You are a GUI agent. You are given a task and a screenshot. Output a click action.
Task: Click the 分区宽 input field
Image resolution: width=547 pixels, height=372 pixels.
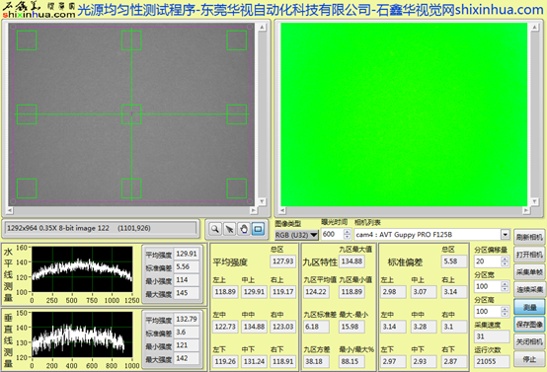488,286
